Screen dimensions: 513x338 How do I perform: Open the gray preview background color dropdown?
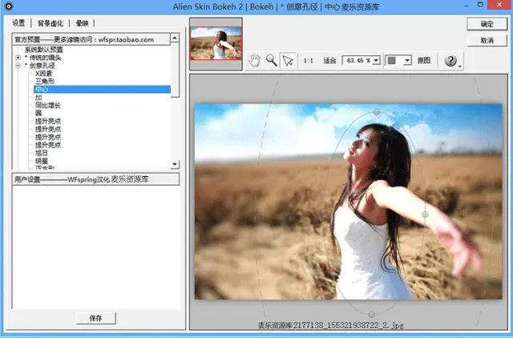(407, 61)
